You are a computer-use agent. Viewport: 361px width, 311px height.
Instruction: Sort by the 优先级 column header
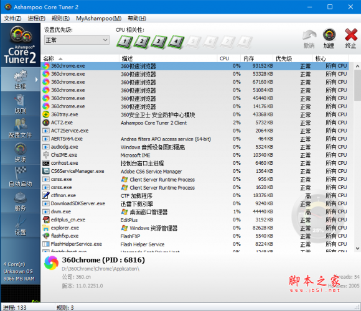[x=293, y=58]
